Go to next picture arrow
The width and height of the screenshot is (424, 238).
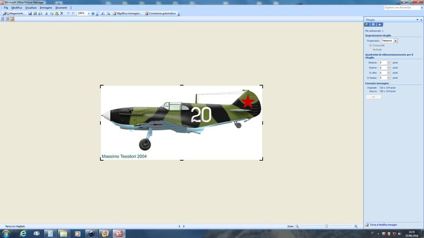tap(184, 226)
